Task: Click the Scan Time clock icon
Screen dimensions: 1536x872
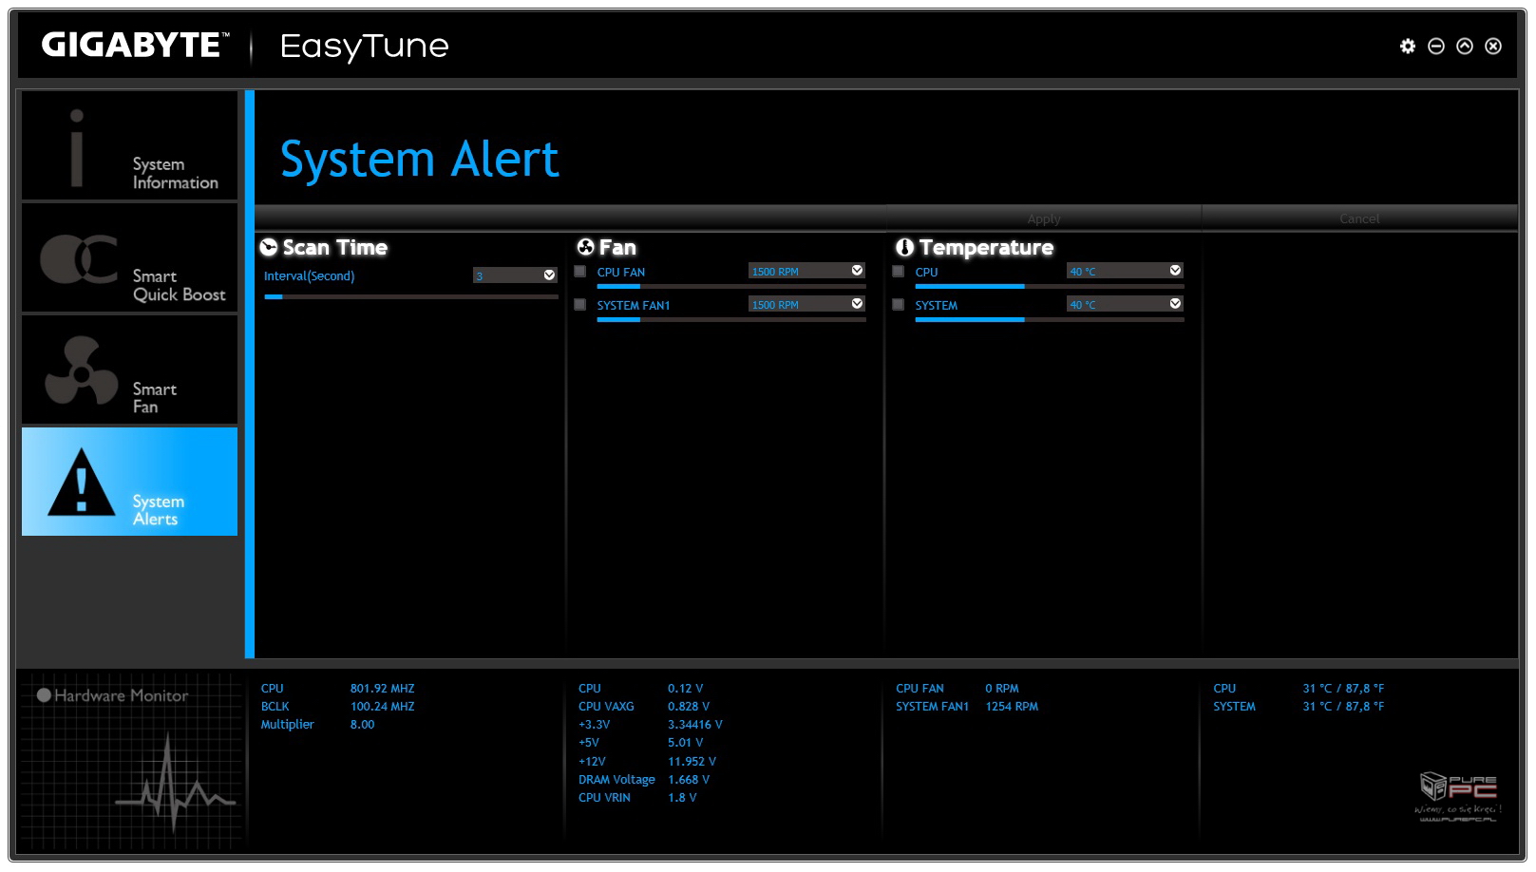Action: (269, 248)
